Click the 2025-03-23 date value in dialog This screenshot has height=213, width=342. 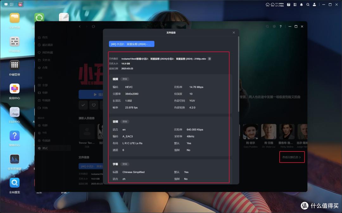pyautogui.click(x=127, y=69)
